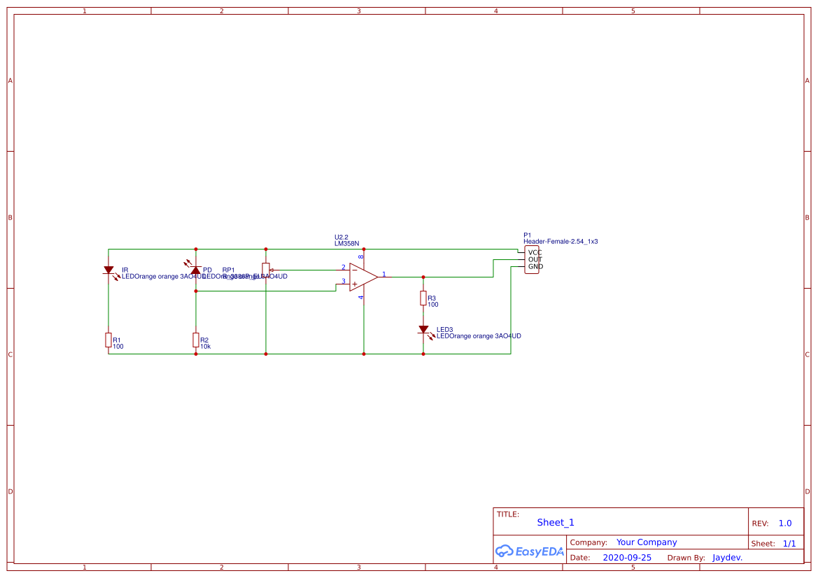Screen dimensions: 818x578
Task: Select the 10k resistor R2 symbol
Action: [195, 341]
